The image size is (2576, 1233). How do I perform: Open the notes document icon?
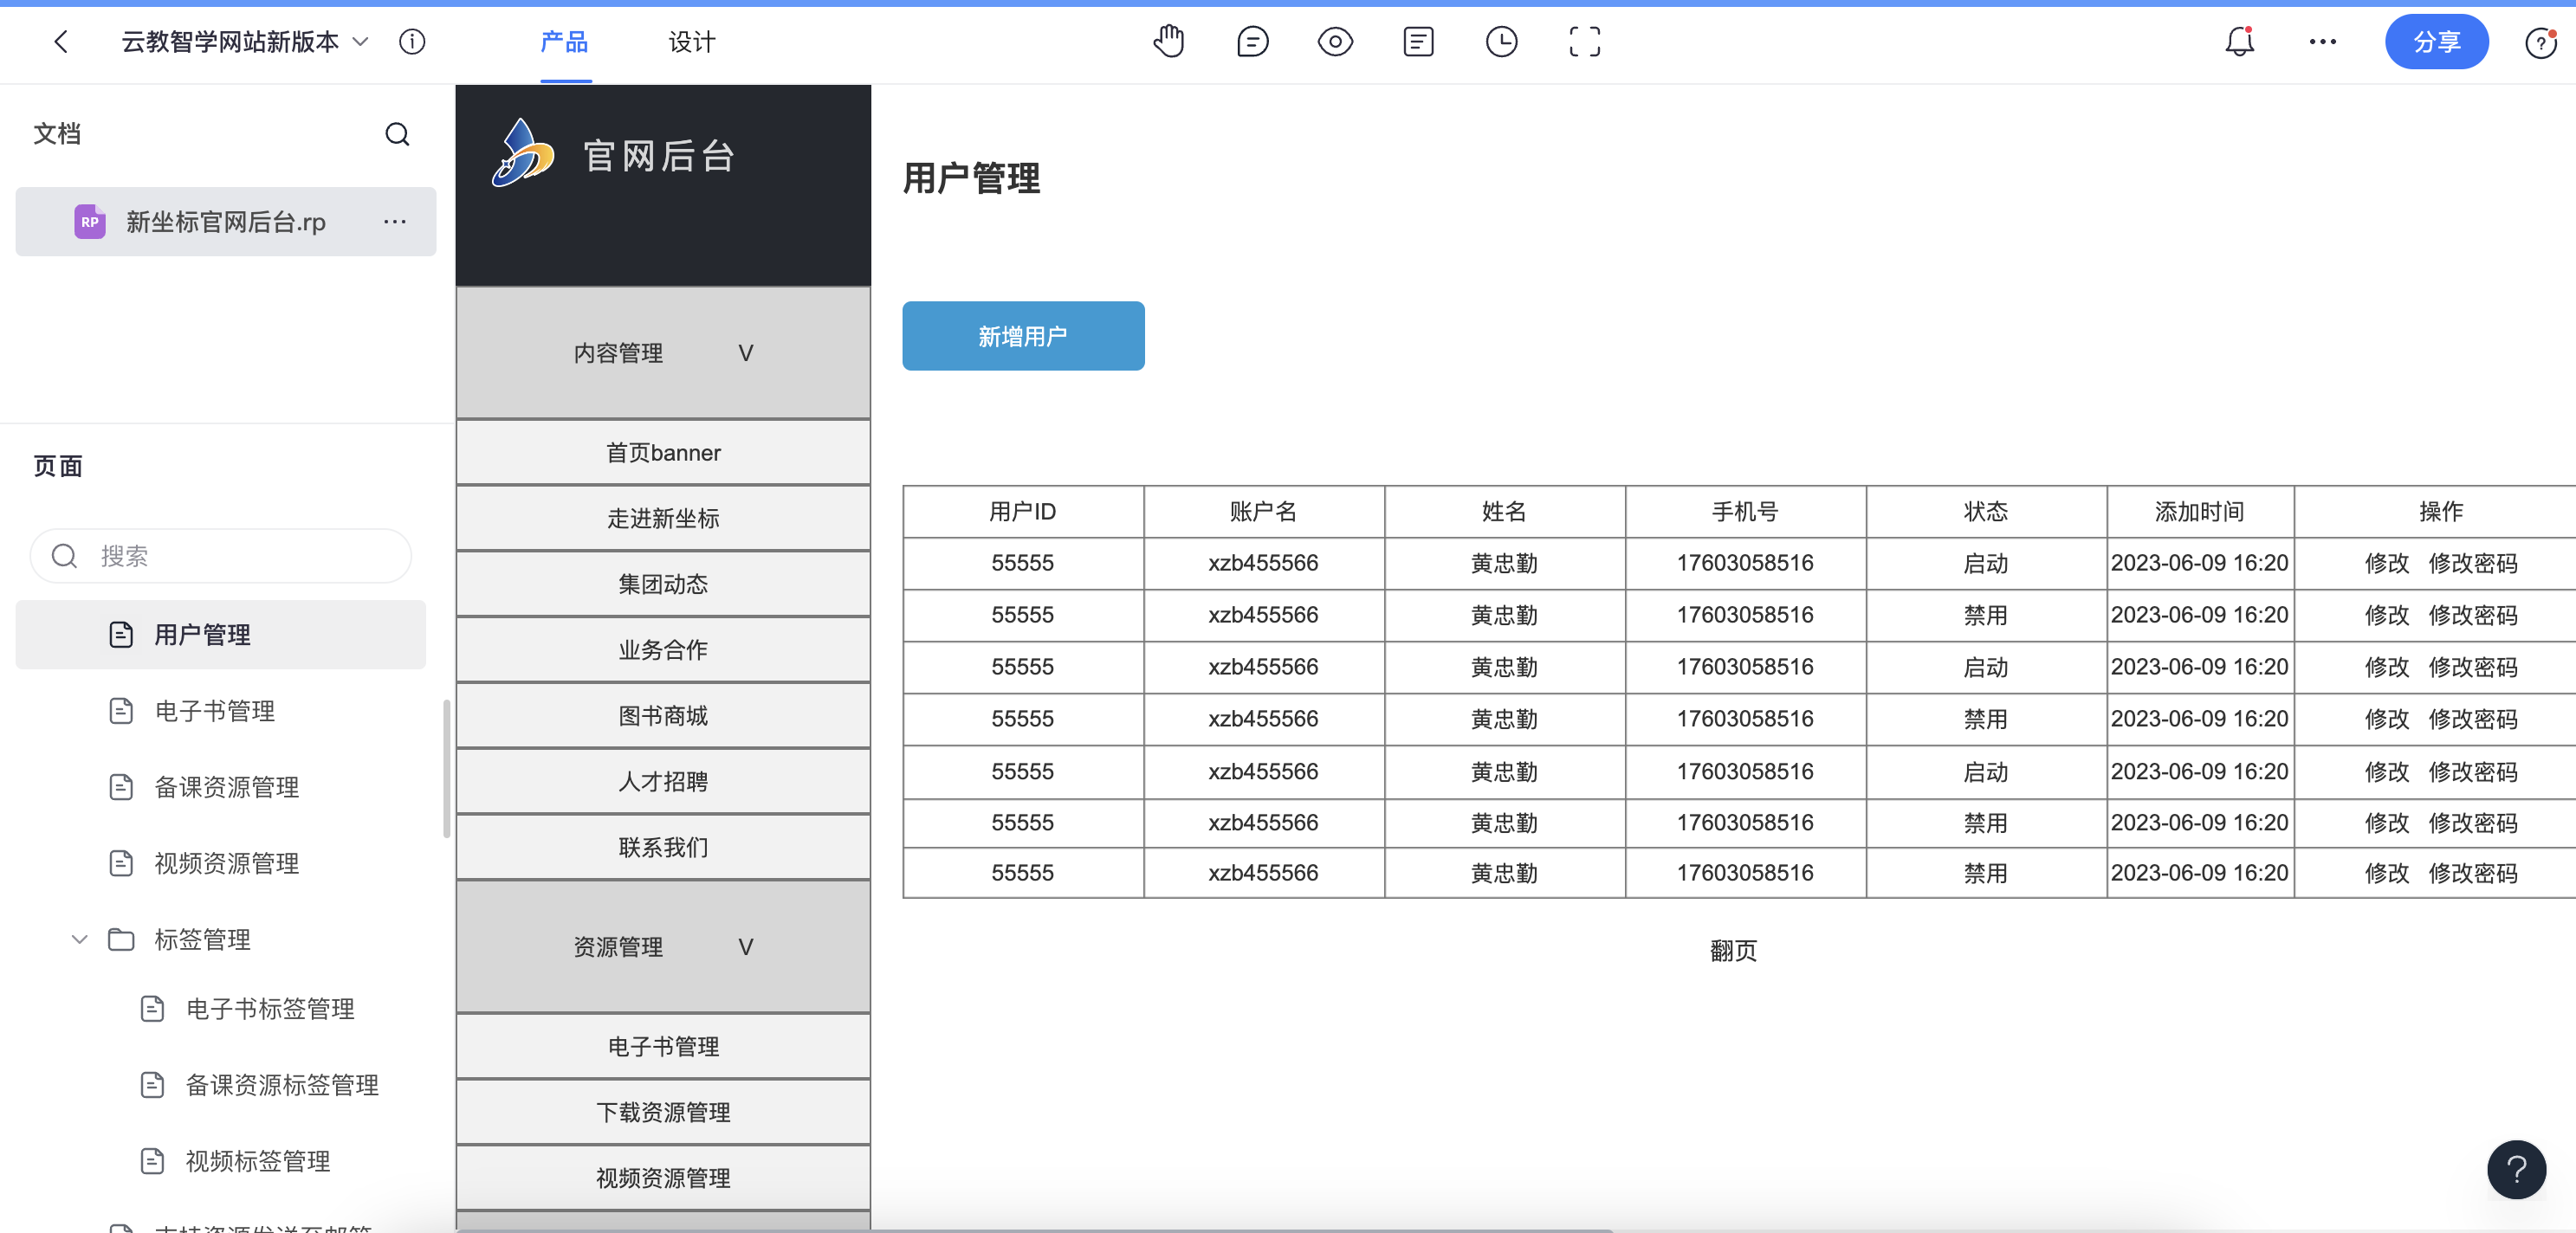point(1418,42)
